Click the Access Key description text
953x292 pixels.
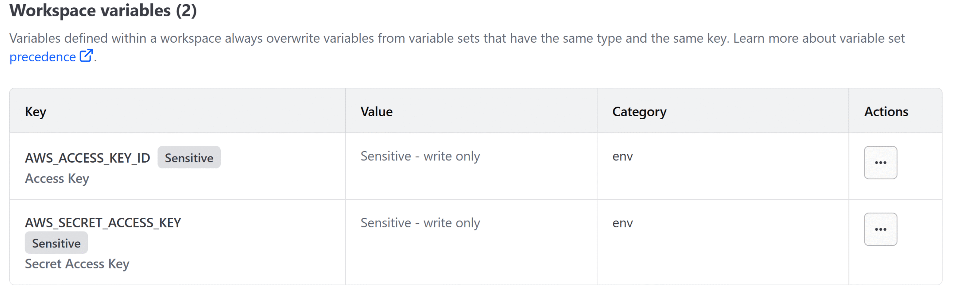click(x=57, y=179)
